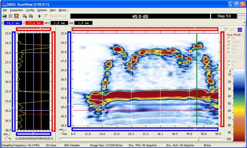Choose the E/R radio option
This screenshot has height=148, width=247.
click(x=228, y=62)
